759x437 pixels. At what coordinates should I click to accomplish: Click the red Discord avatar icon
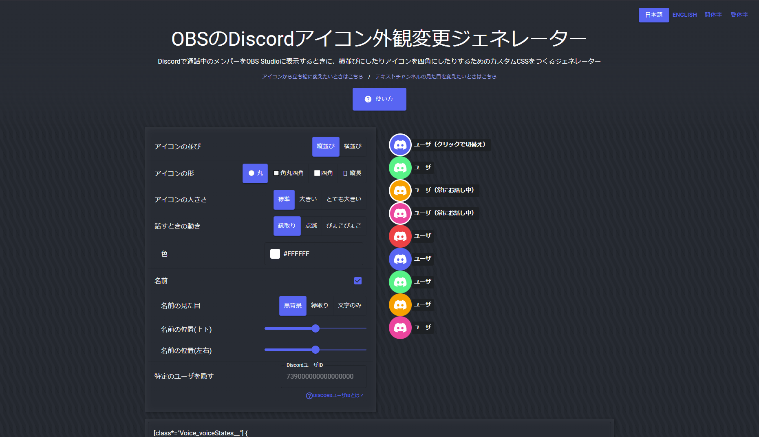[x=400, y=236]
